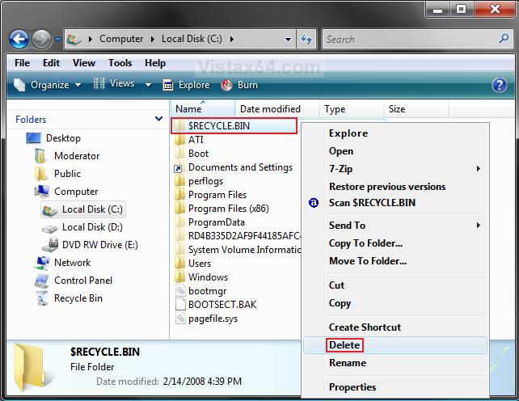The image size is (519, 401).
Task: Expand the arrow after Computer in address bar
Action: point(153,39)
